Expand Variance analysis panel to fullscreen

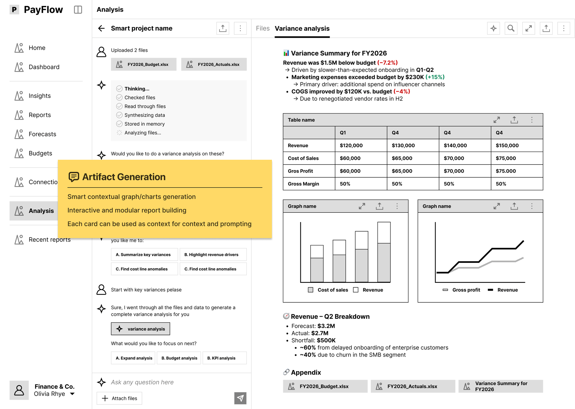click(529, 28)
